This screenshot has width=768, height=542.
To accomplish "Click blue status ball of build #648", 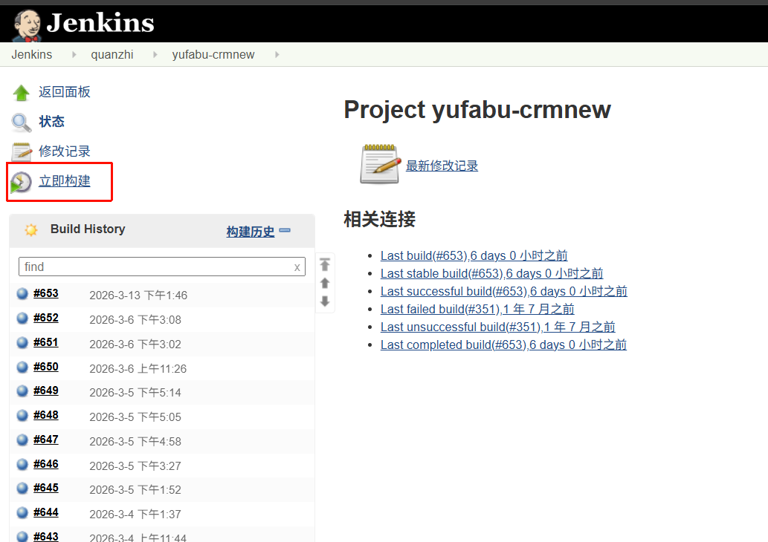I will pyautogui.click(x=22, y=415).
